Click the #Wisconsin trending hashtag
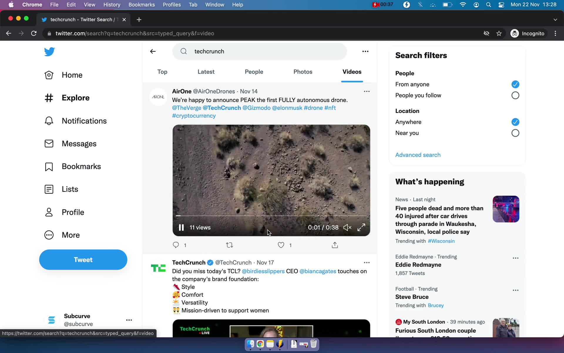Viewport: 564px width, 353px height. (x=442, y=241)
